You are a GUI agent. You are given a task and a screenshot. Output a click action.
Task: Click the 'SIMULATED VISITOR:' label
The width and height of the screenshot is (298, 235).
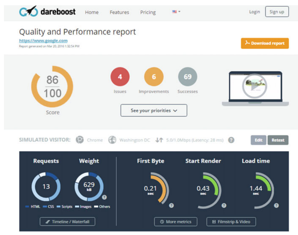(45, 140)
